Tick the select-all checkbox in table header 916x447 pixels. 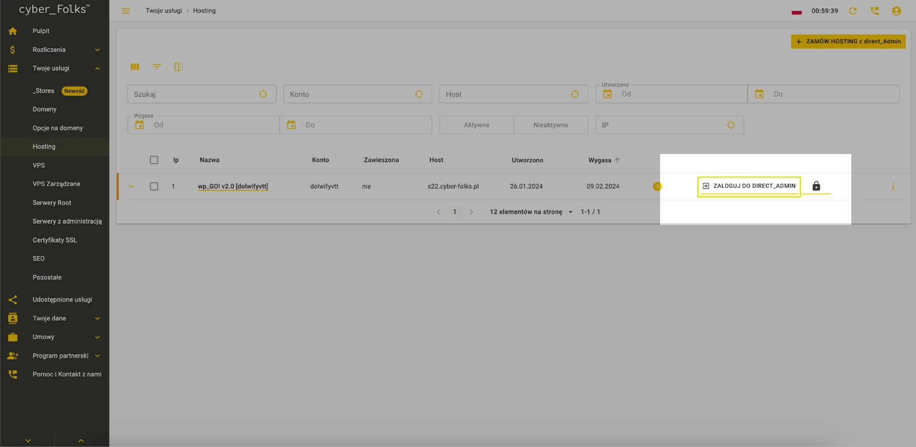pos(154,160)
